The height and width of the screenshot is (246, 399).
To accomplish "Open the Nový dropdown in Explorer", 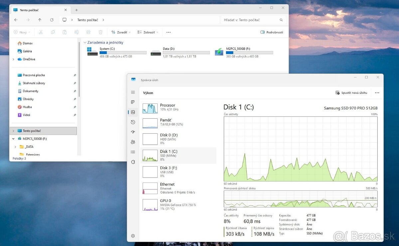I will tap(22, 32).
